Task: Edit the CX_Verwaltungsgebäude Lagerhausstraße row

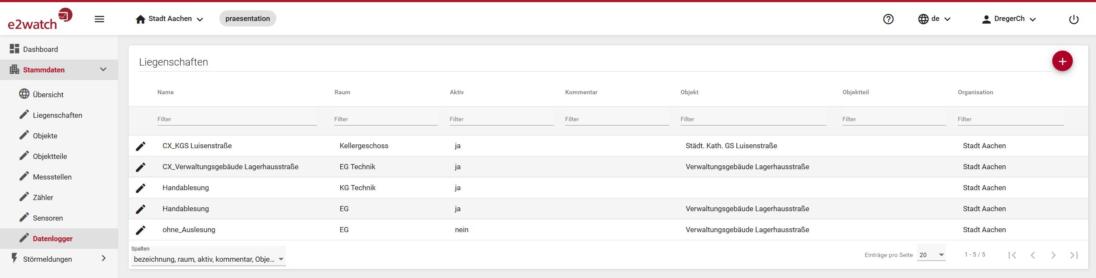Action: 140,167
